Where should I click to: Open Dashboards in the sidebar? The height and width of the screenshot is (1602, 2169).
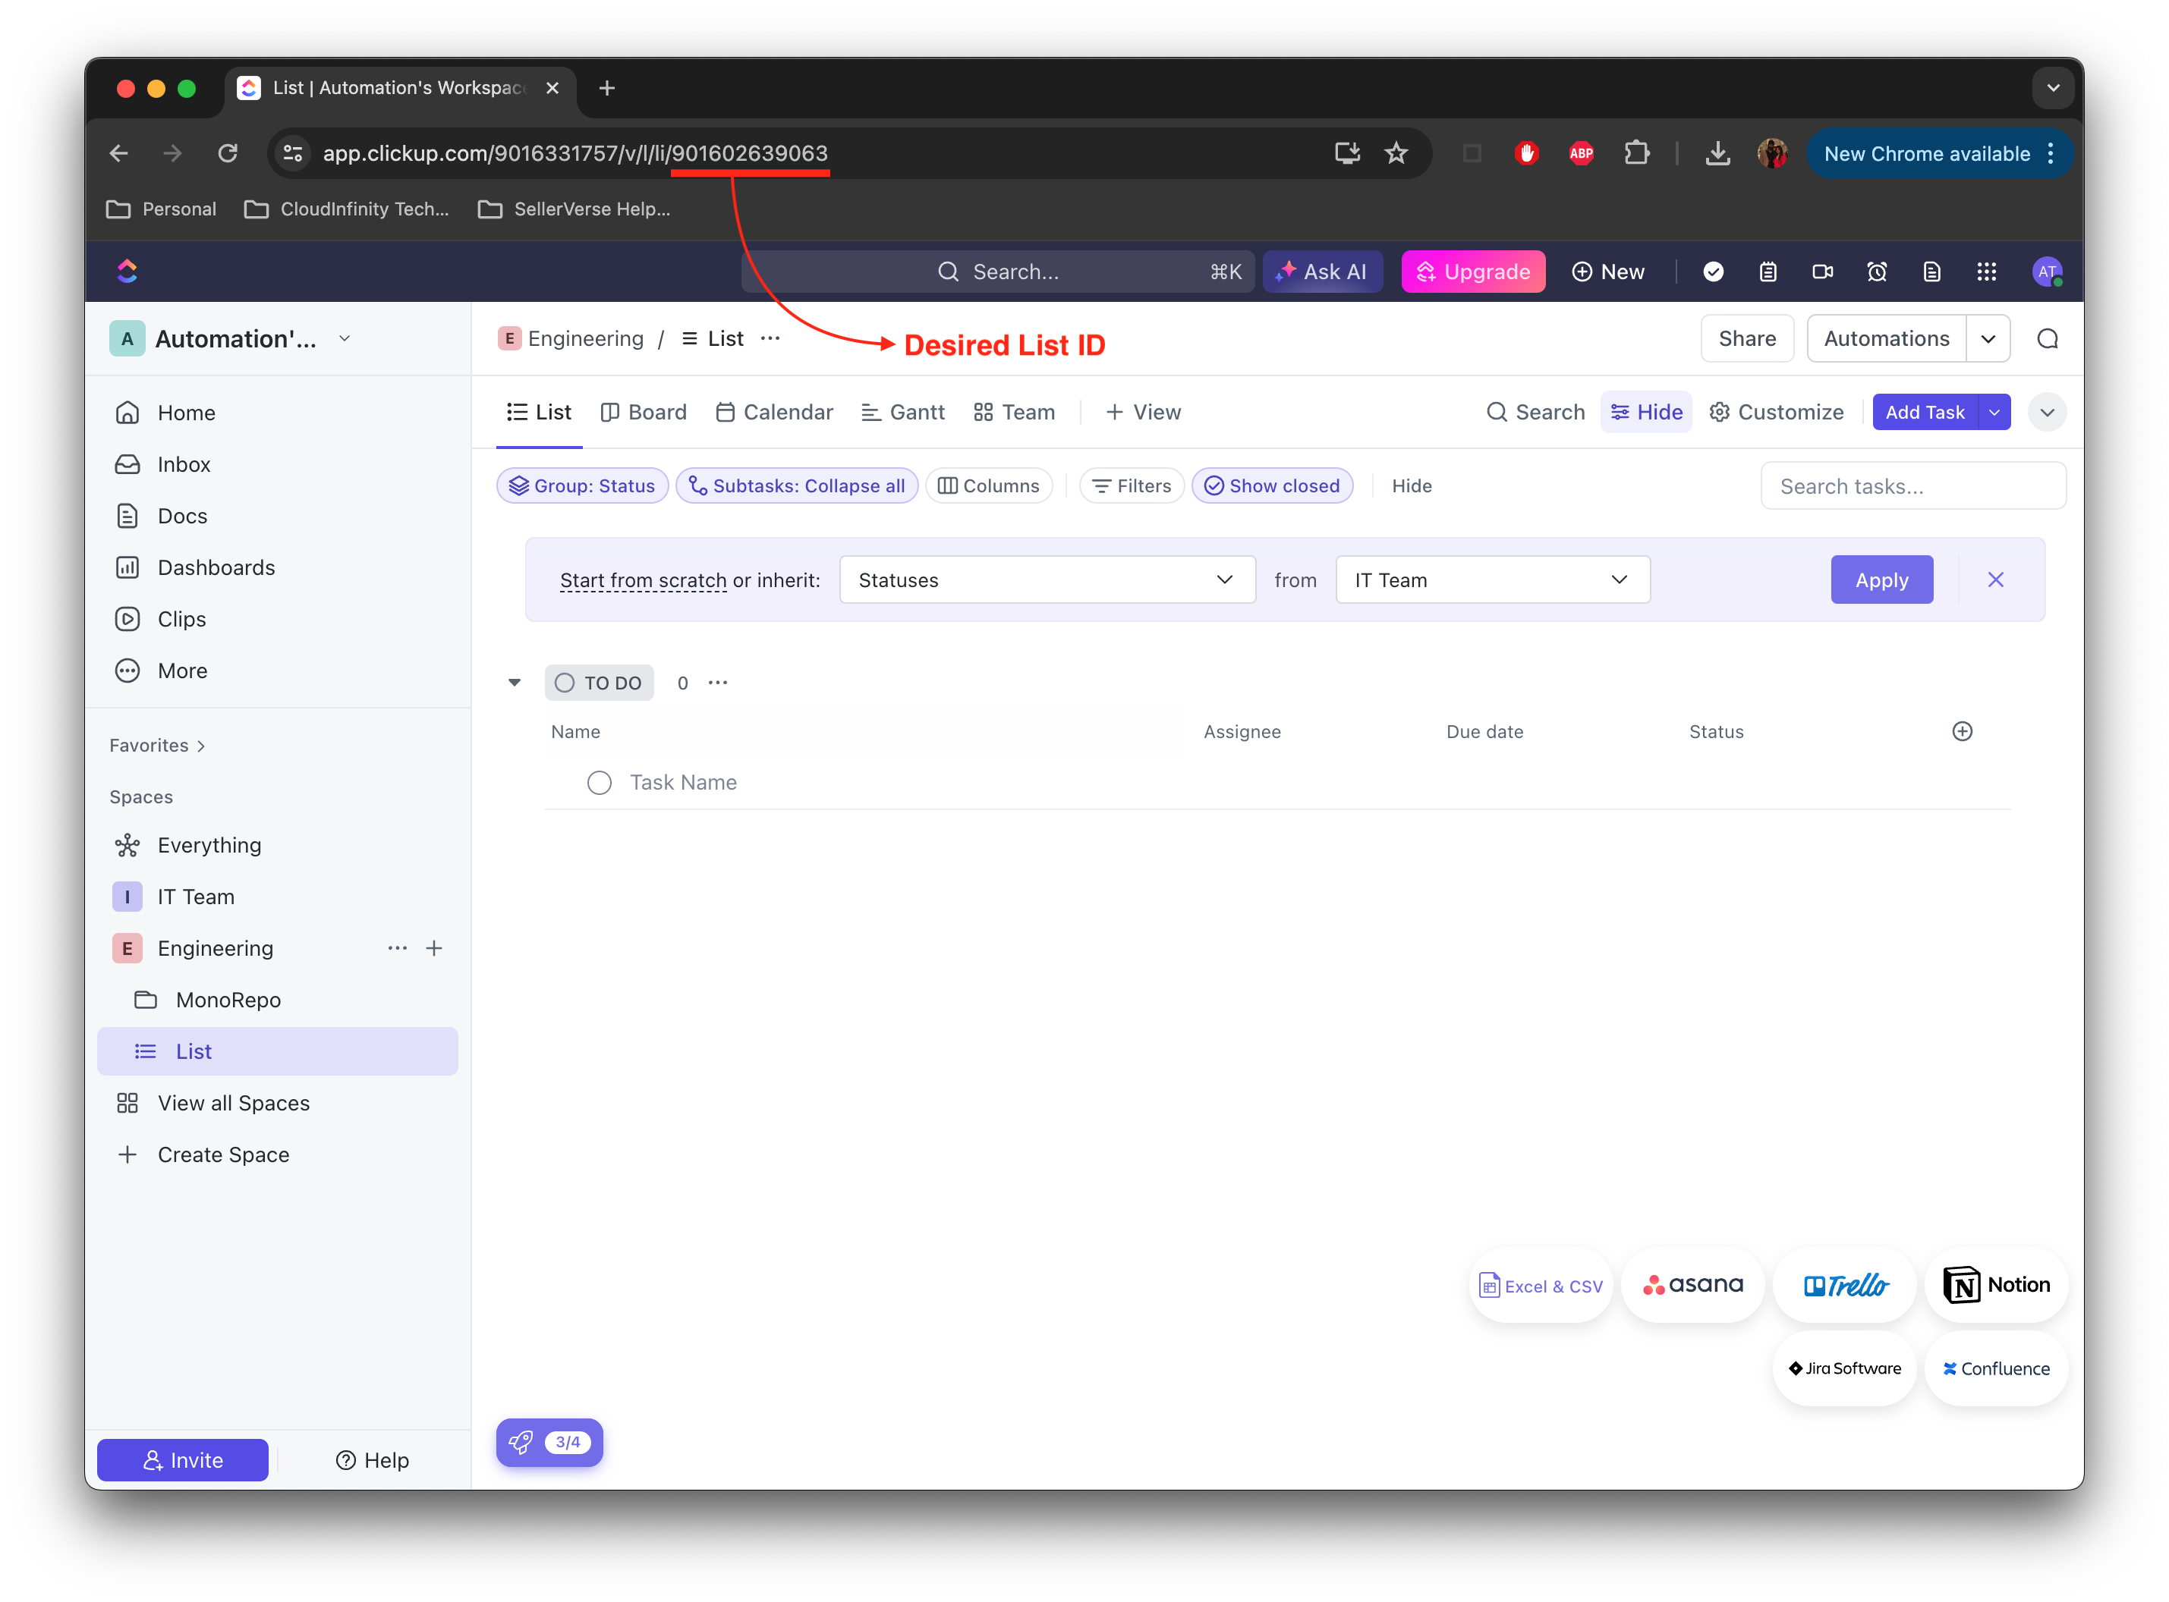point(216,567)
